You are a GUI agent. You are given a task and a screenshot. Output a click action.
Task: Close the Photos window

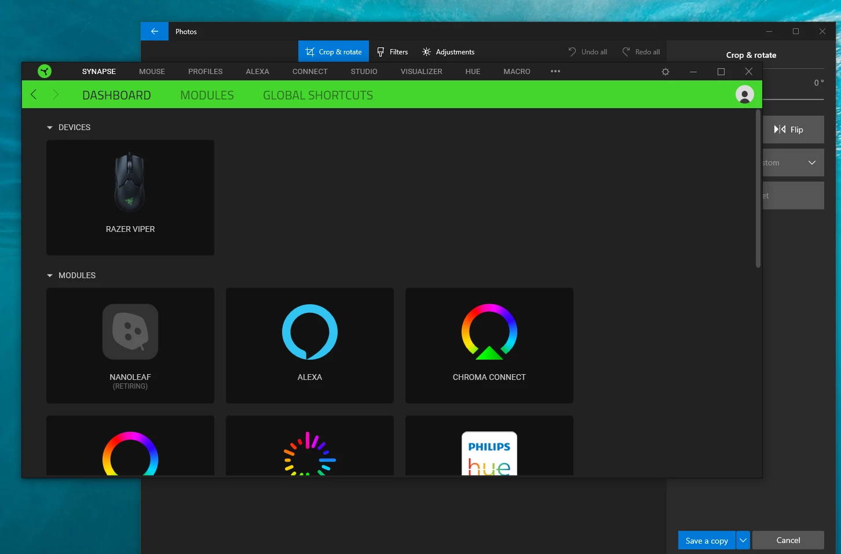coord(822,31)
